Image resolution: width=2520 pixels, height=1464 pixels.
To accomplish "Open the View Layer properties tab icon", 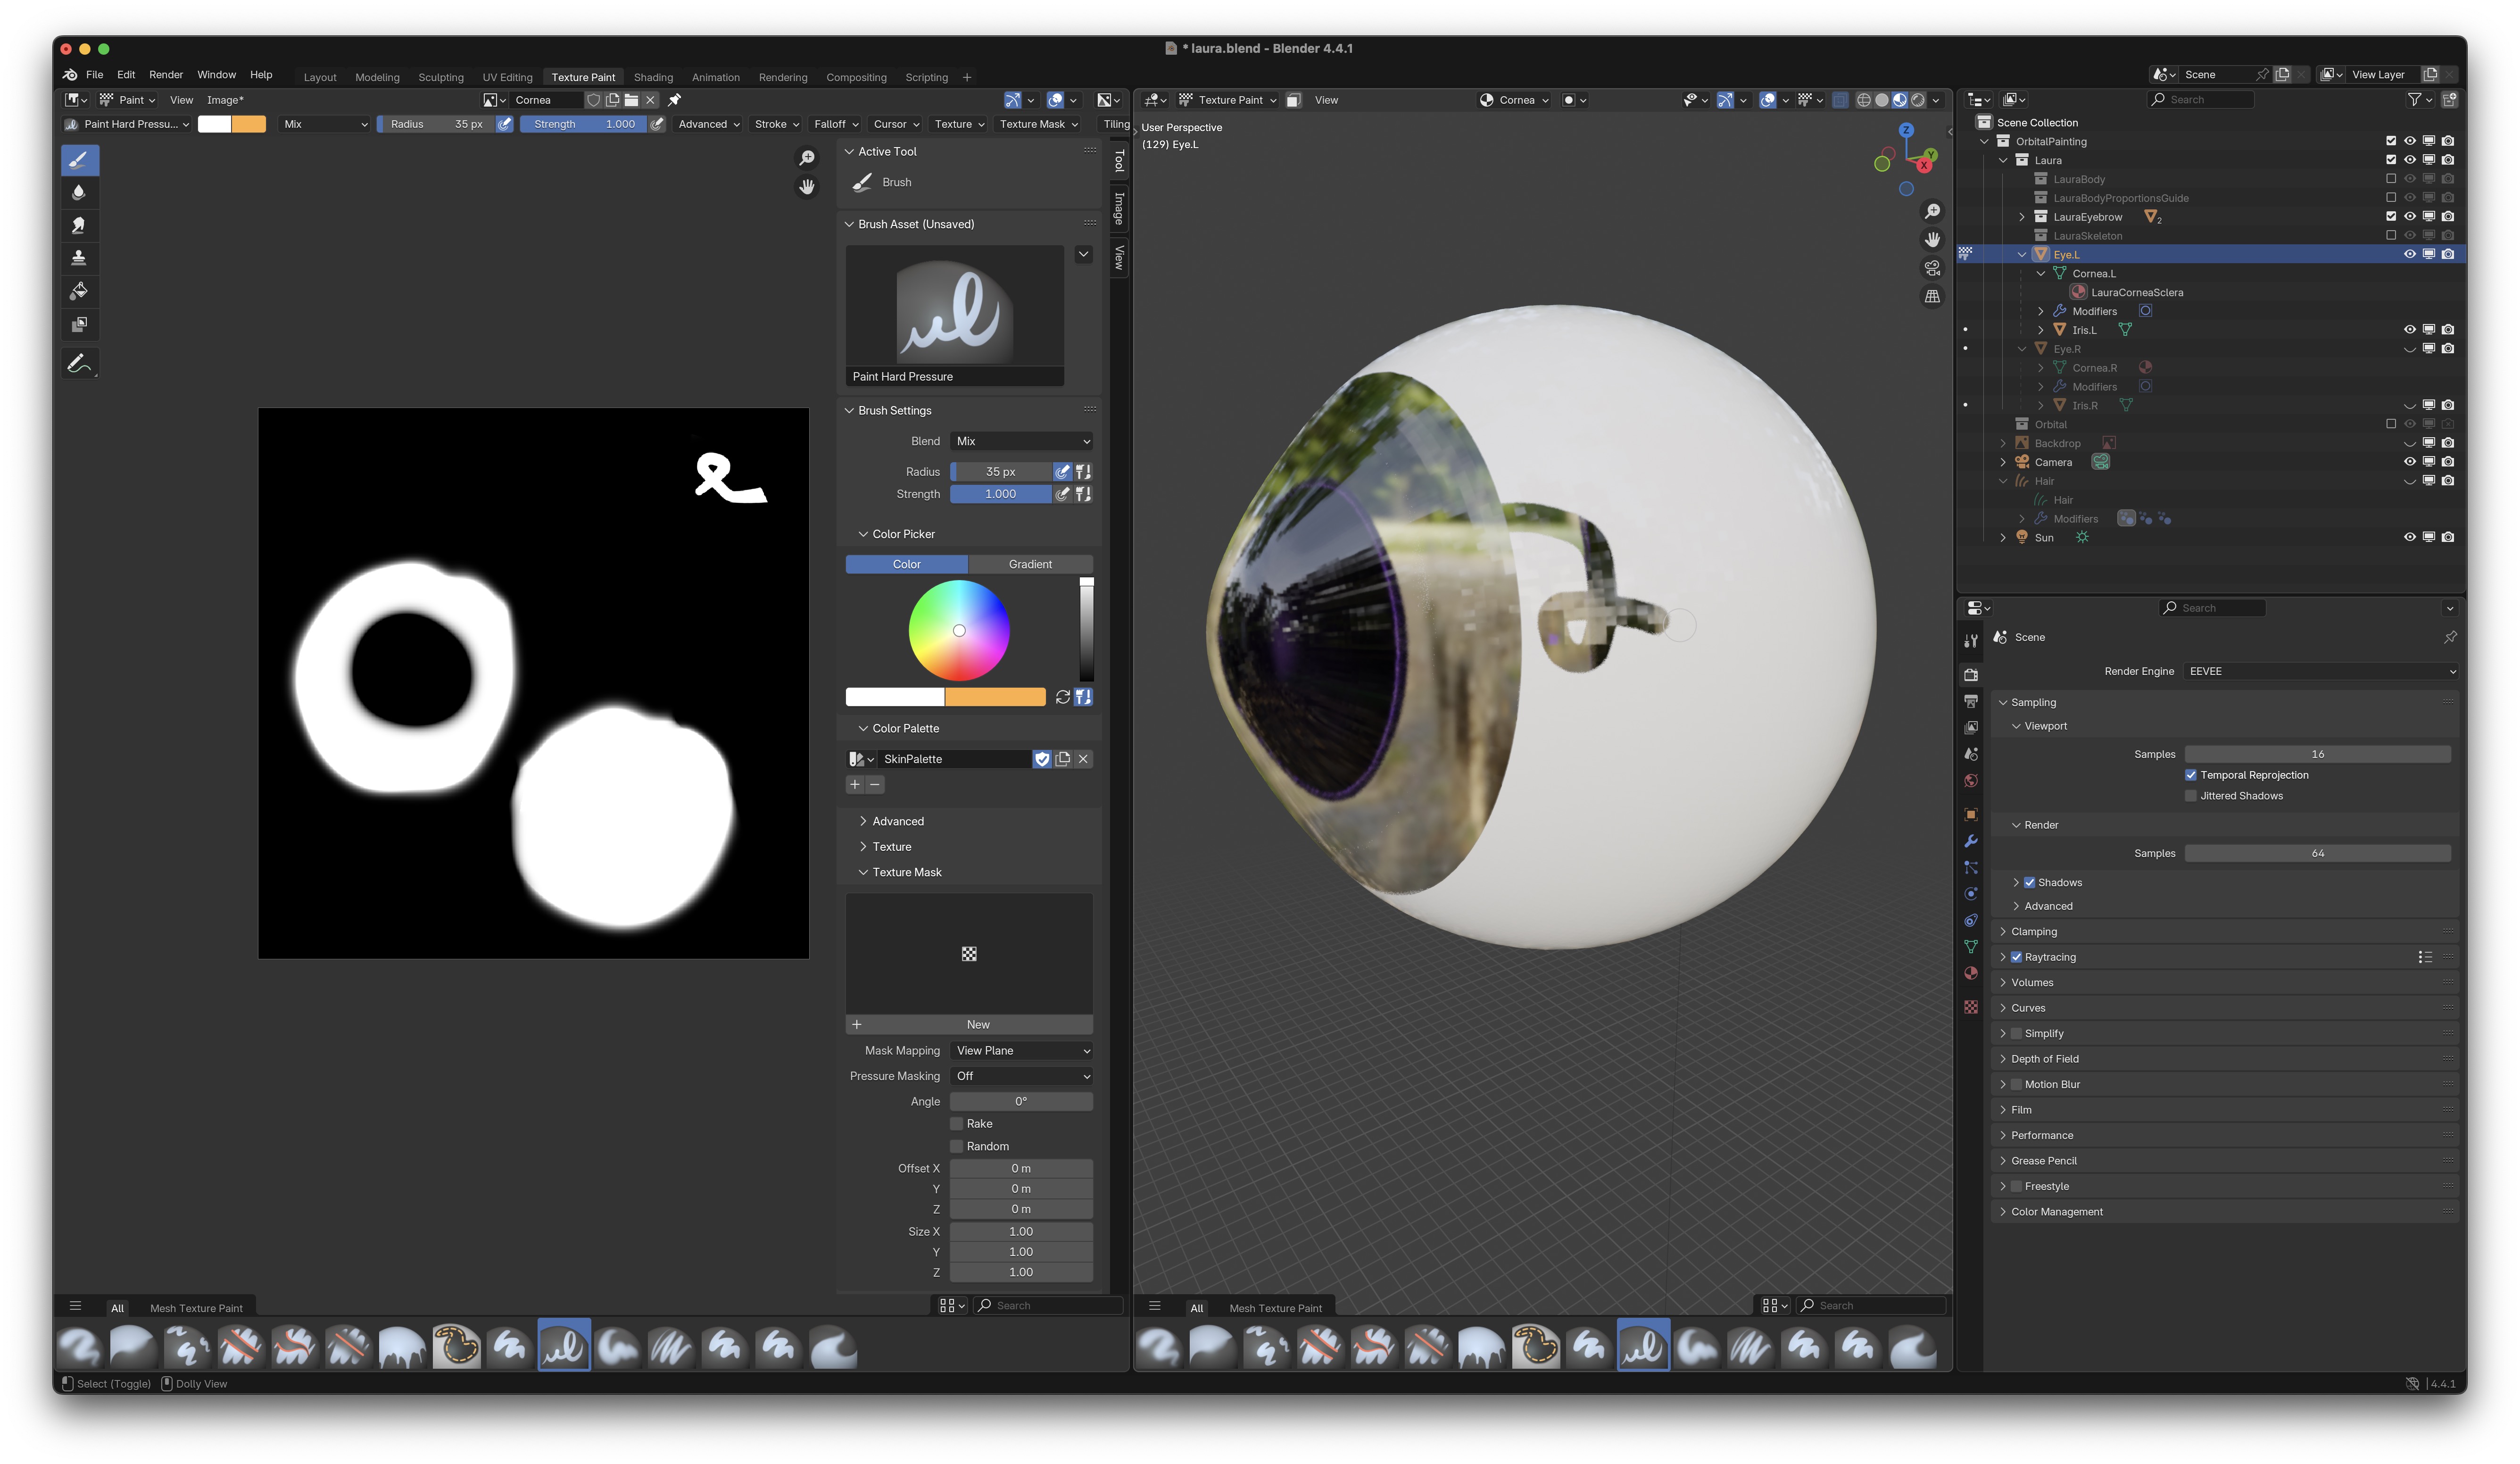I will [1970, 728].
